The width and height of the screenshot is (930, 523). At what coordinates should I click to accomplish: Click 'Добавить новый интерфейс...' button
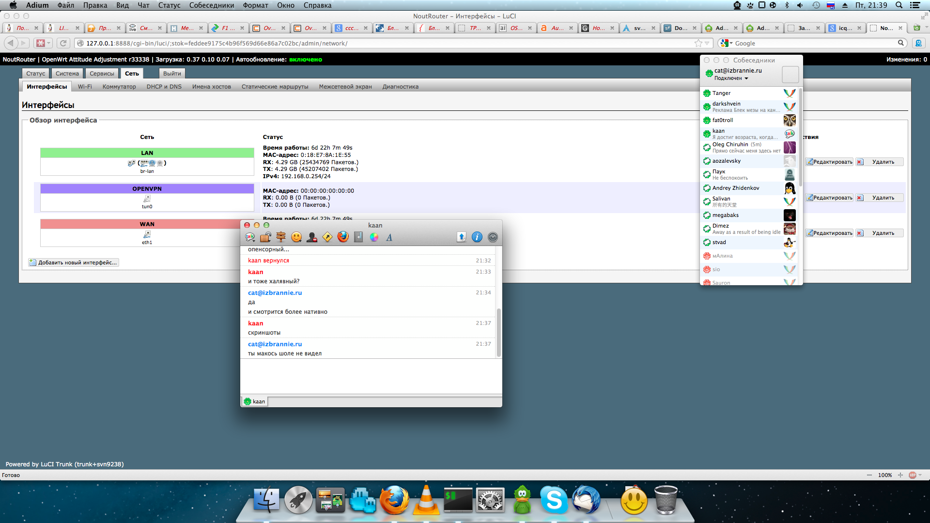coord(74,262)
